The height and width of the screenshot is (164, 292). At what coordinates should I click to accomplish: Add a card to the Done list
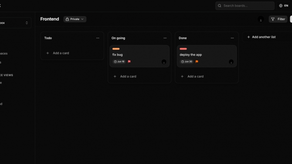point(207,77)
